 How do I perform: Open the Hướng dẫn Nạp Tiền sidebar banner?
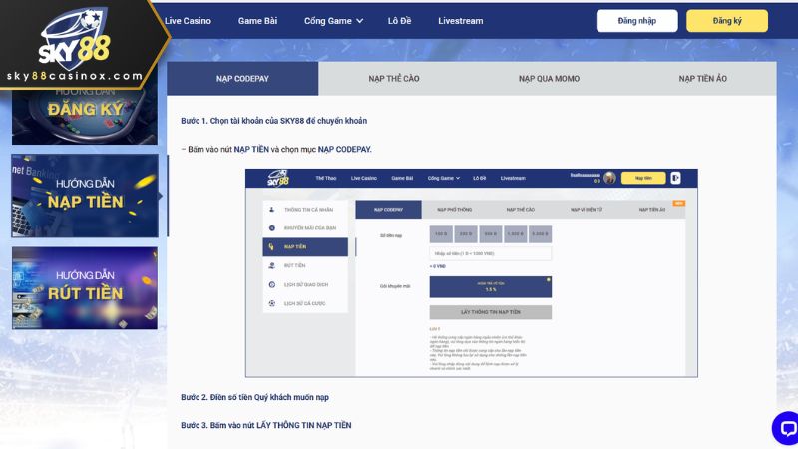point(85,196)
